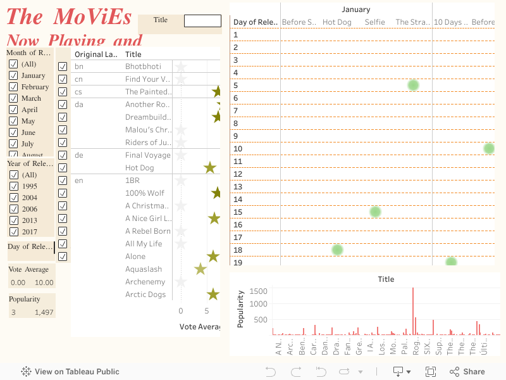The height and width of the screenshot is (380, 506).
Task: Click the pale star for Aquaslash
Action: click(201, 269)
